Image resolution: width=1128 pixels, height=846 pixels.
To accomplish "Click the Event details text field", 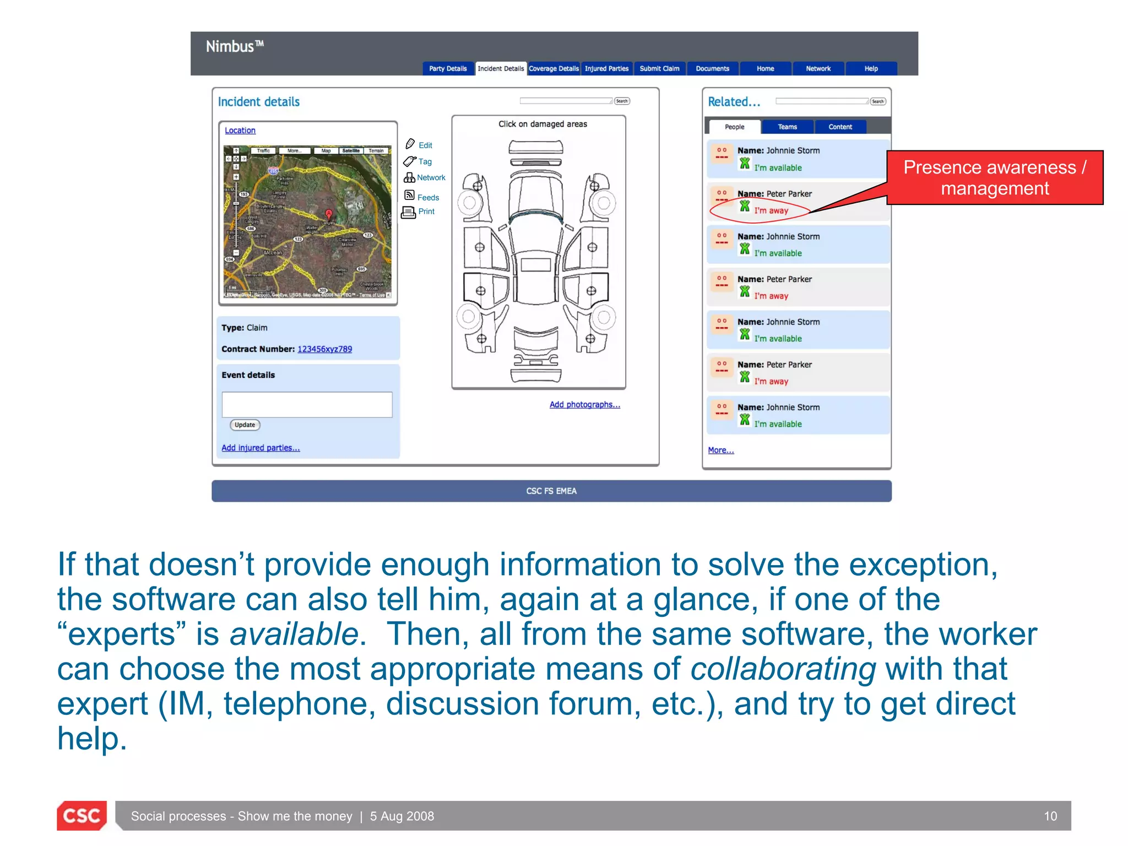I will tap(307, 404).
